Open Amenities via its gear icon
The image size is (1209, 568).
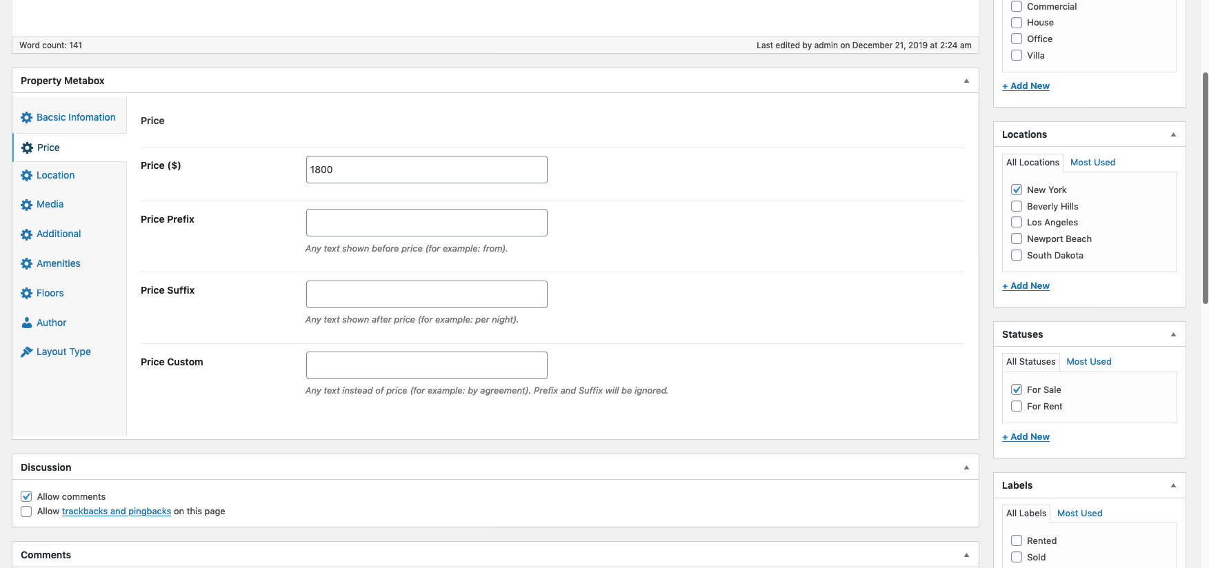(26, 264)
